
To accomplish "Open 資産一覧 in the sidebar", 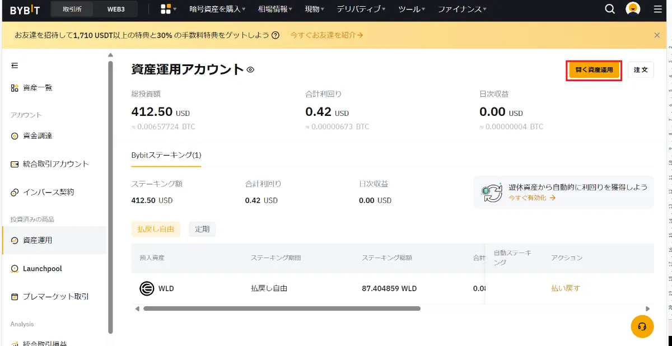I will coord(38,88).
